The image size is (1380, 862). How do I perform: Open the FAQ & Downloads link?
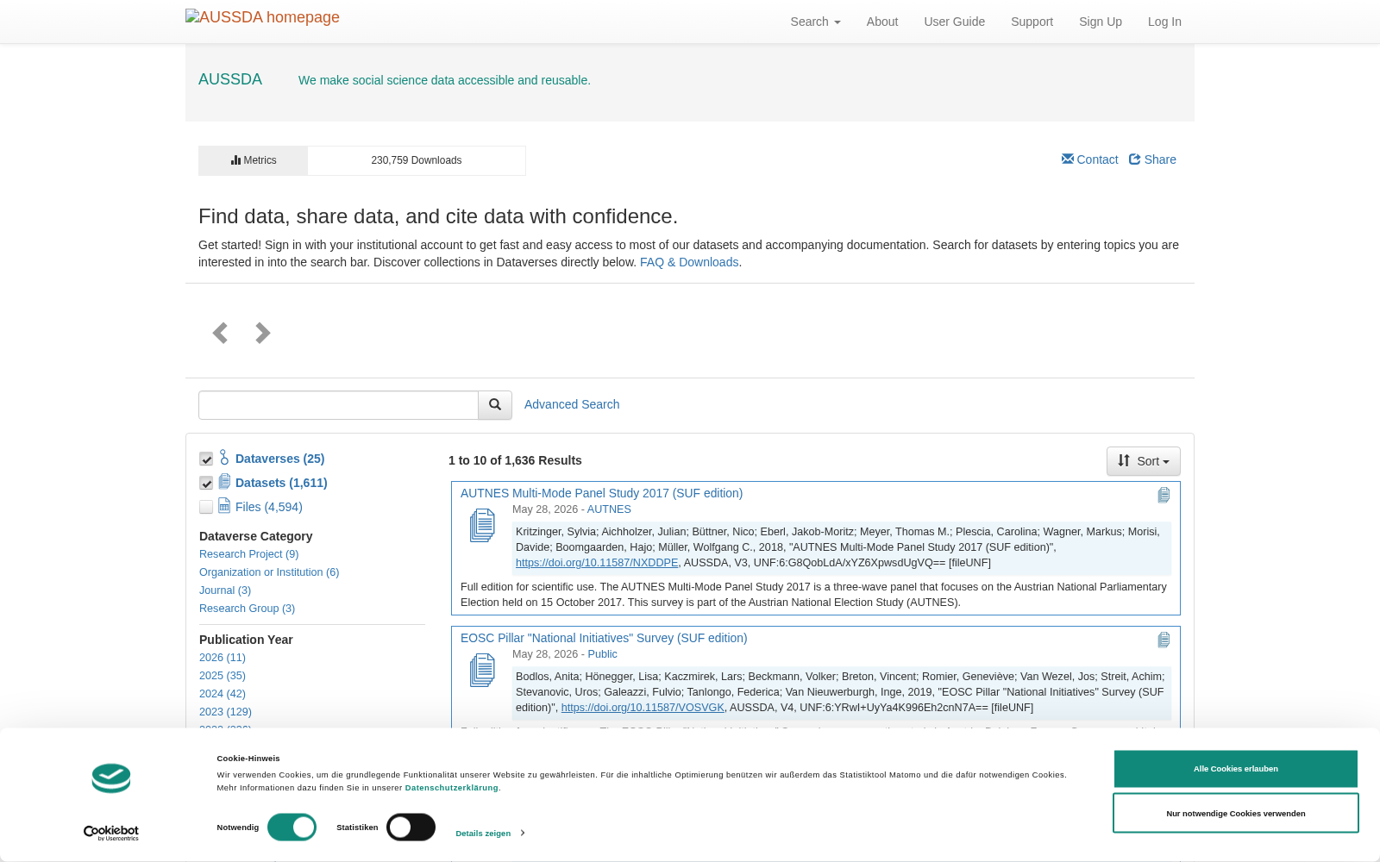pyautogui.click(x=689, y=262)
